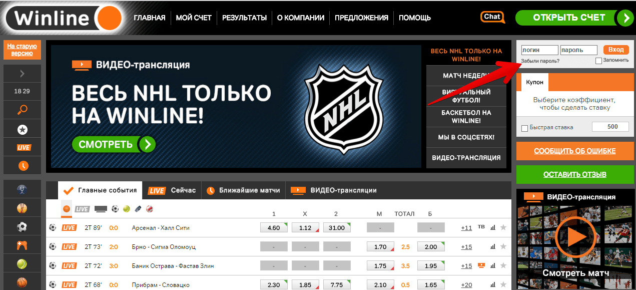Filter events by the hockey puck icon
Screen dimensions: 636x290
tap(139, 209)
